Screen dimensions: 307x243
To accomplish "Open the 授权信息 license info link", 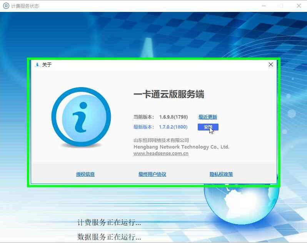I will pos(85,174).
